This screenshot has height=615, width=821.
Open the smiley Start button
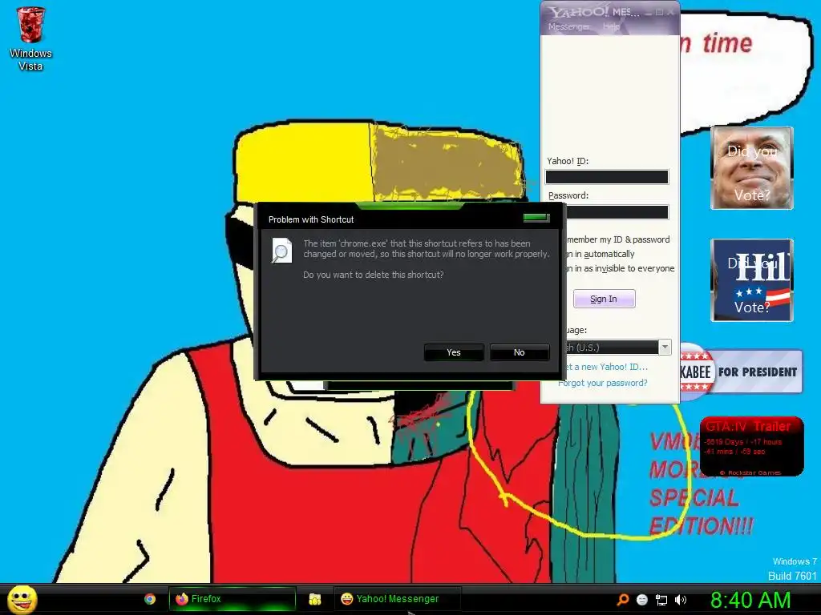(x=22, y=599)
